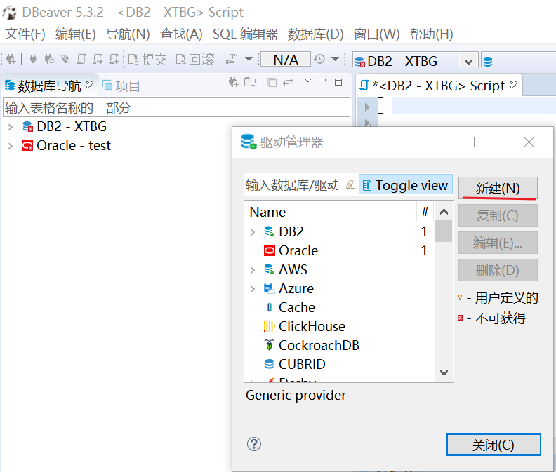Click the New Connection plug icon in main toolbar
The width and height of the screenshot is (556, 472).
point(11,59)
